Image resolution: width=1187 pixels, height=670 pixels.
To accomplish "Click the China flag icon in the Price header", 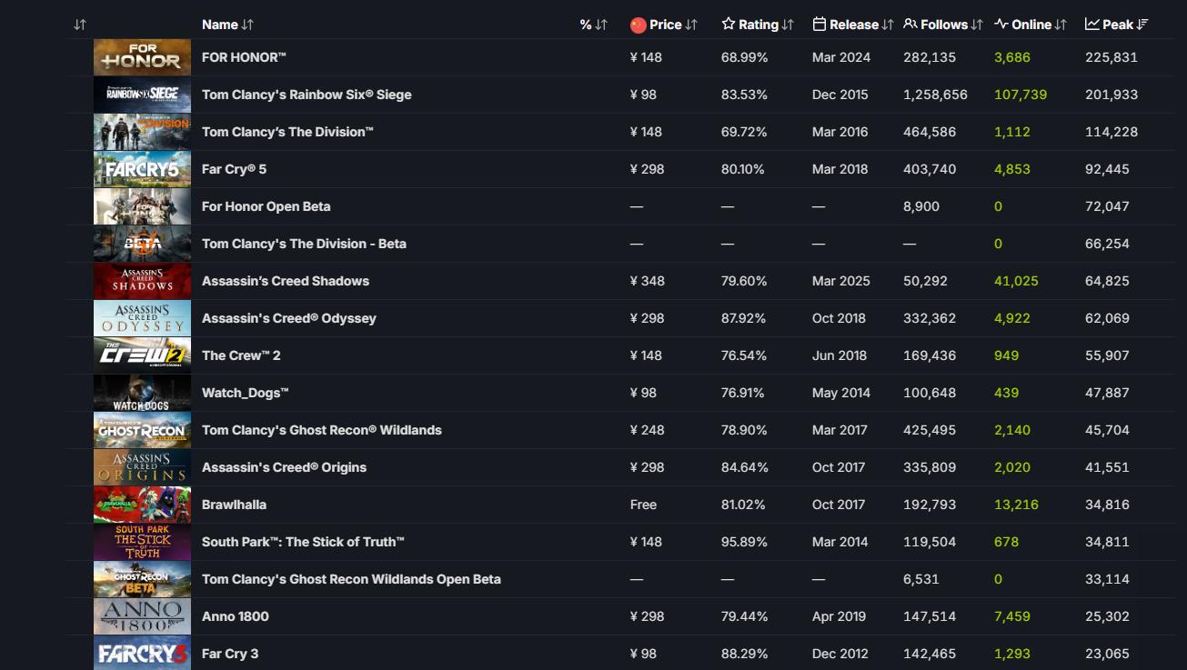I will coord(639,25).
